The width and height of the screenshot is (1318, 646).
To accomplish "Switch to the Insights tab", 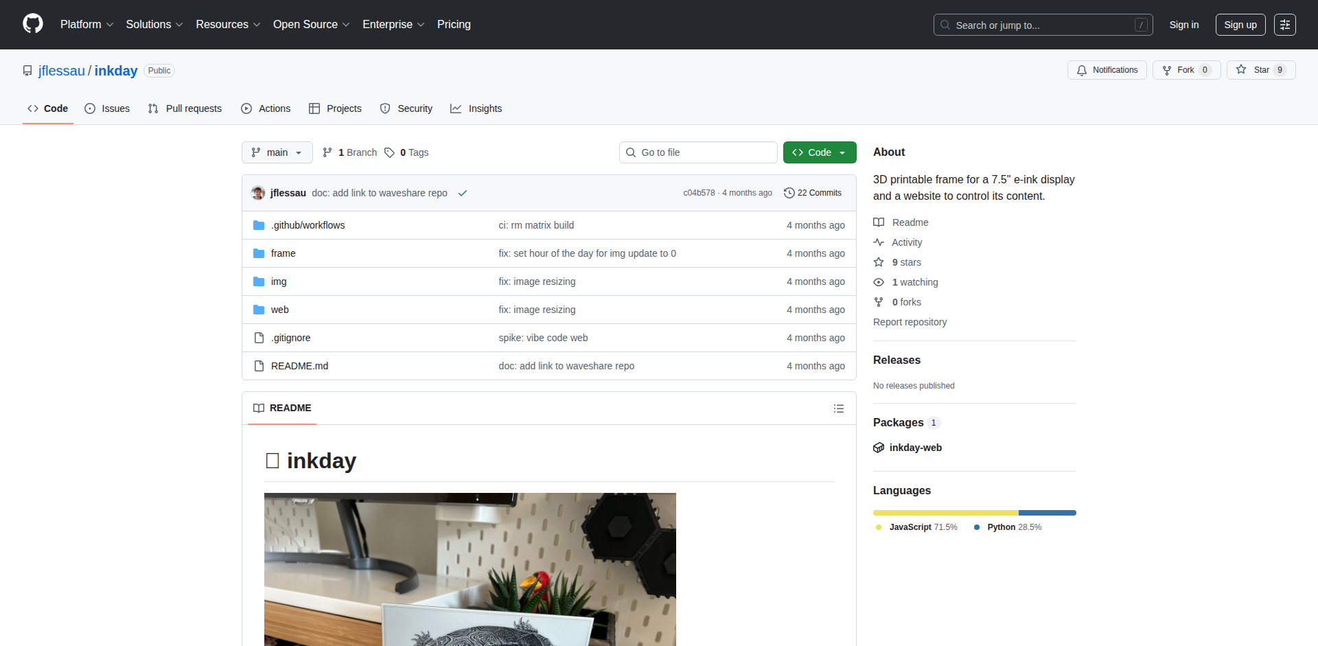I will (x=476, y=108).
